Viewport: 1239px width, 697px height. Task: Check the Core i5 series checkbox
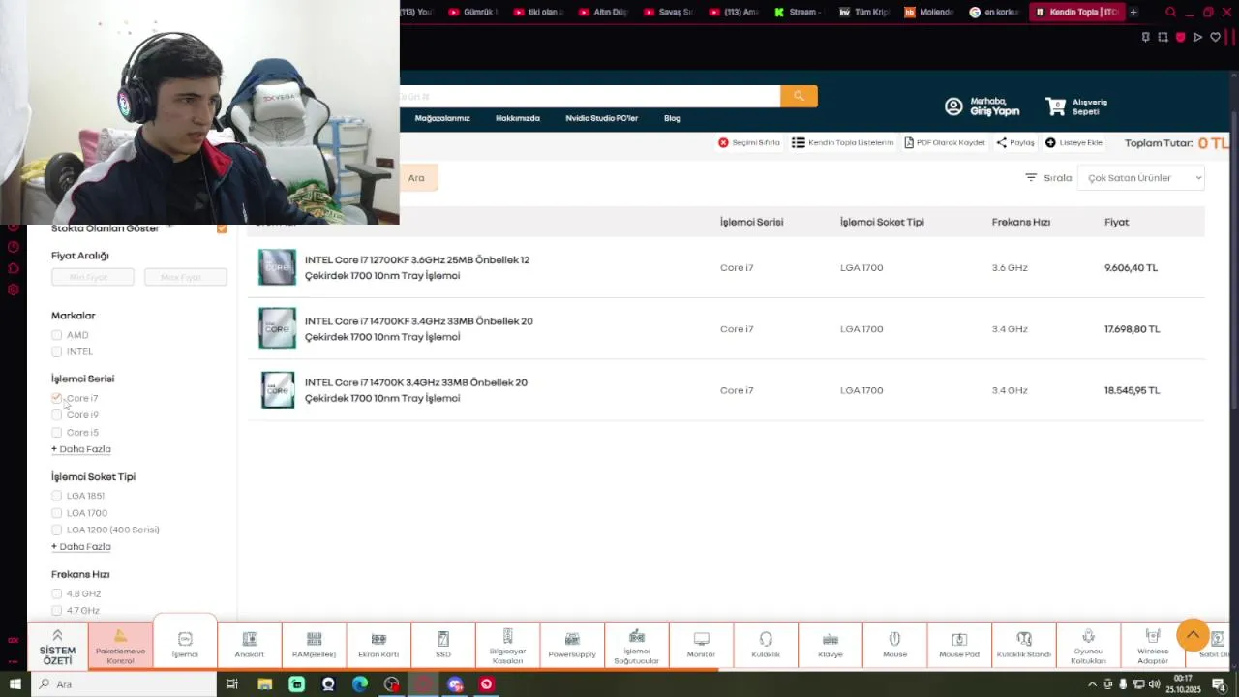[x=56, y=433]
